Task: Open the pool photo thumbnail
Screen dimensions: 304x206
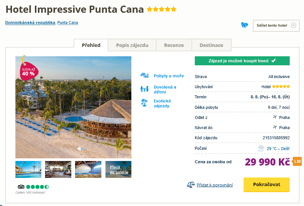Action: point(28,169)
